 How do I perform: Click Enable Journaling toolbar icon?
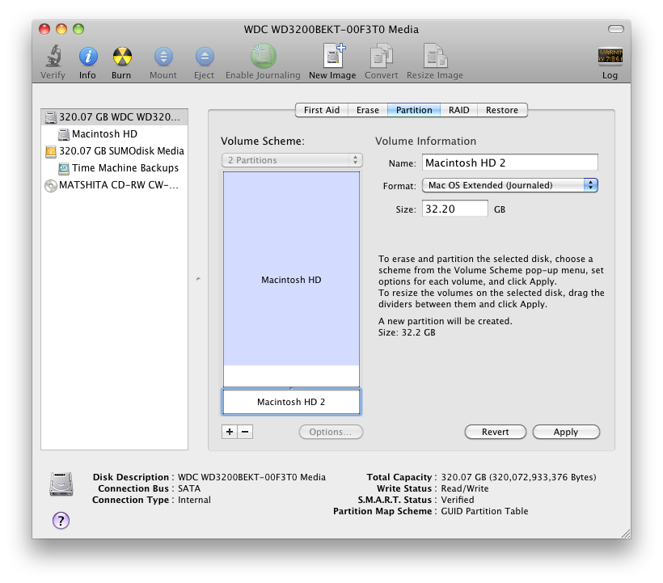[263, 56]
